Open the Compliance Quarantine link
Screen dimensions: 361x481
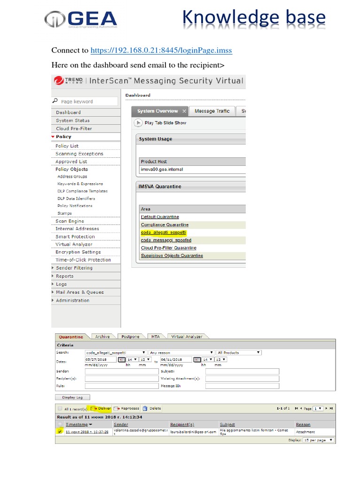point(165,225)
